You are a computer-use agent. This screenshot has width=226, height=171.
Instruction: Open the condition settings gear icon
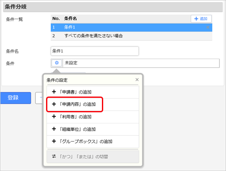[57, 63]
